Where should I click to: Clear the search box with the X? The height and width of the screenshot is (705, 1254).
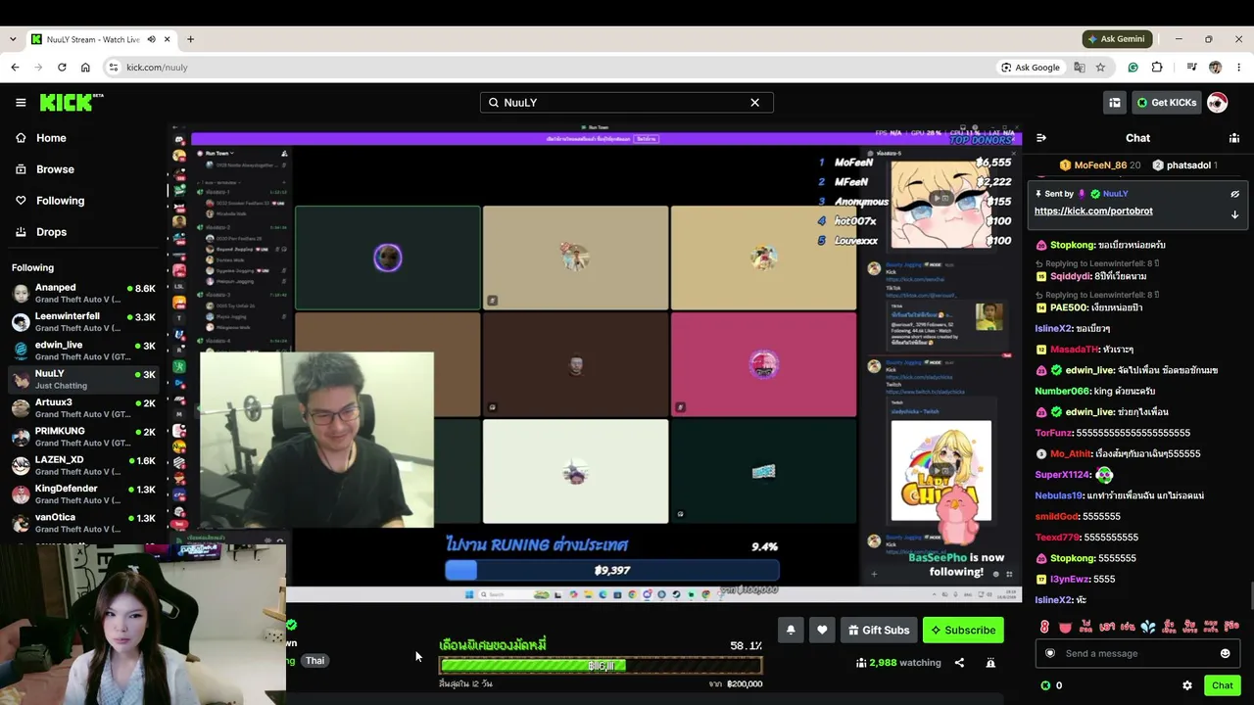pyautogui.click(x=754, y=102)
